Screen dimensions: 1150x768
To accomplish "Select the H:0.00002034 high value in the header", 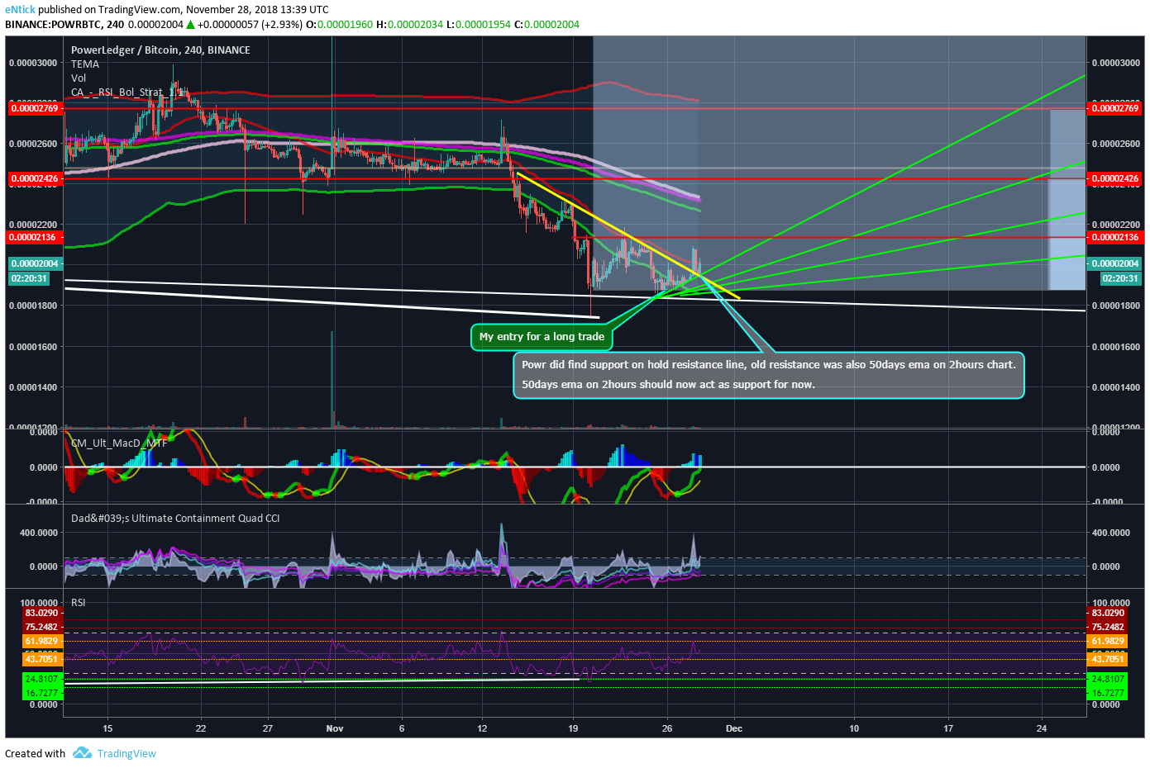I will pyautogui.click(x=409, y=25).
